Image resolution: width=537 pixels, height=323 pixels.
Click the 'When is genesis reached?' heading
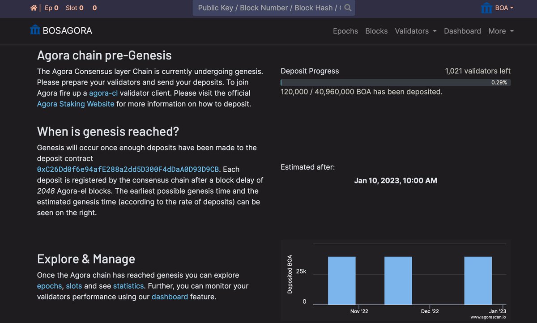coord(108,132)
